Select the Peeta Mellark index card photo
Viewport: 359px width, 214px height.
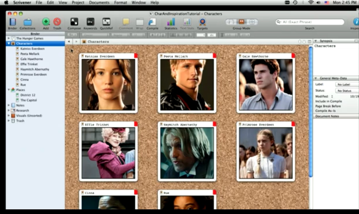pyautogui.click(x=187, y=85)
